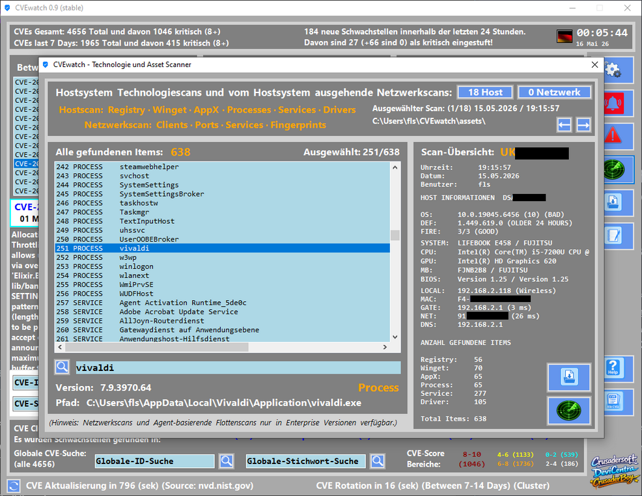This screenshot has width=642, height=496.
Task: Click the Pfad vivaldi.exe path text
Action: pyautogui.click(x=223, y=403)
